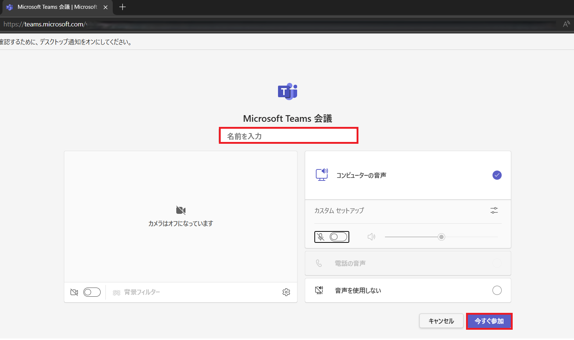
Task: Click the background filter icon
Action: tap(116, 292)
